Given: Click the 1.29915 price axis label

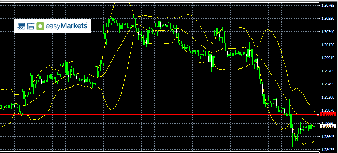Looking at the screenshot, I should (x=328, y=58).
